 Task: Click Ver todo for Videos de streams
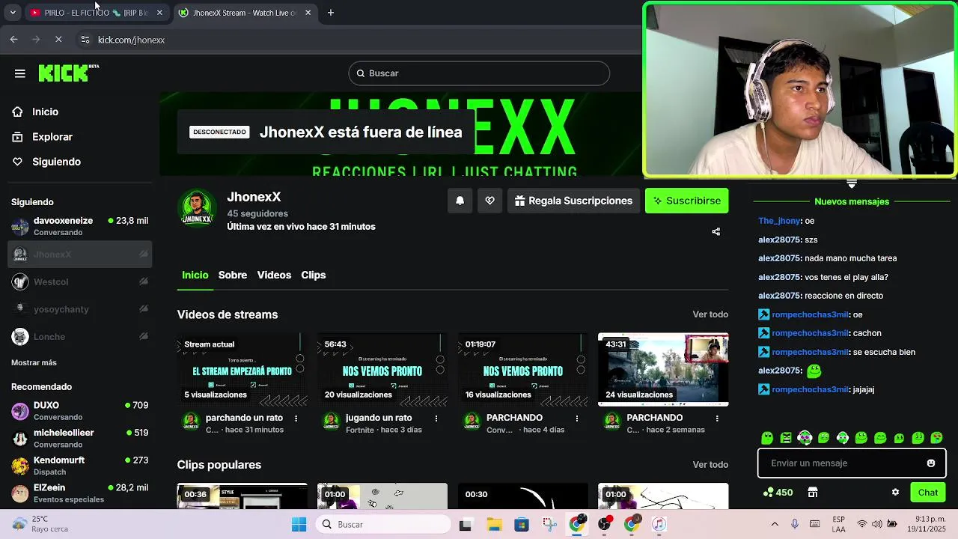710,314
